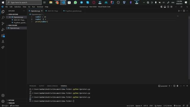The image size is (190, 107).
Task: Split the editor right
Action: pos(184,11)
